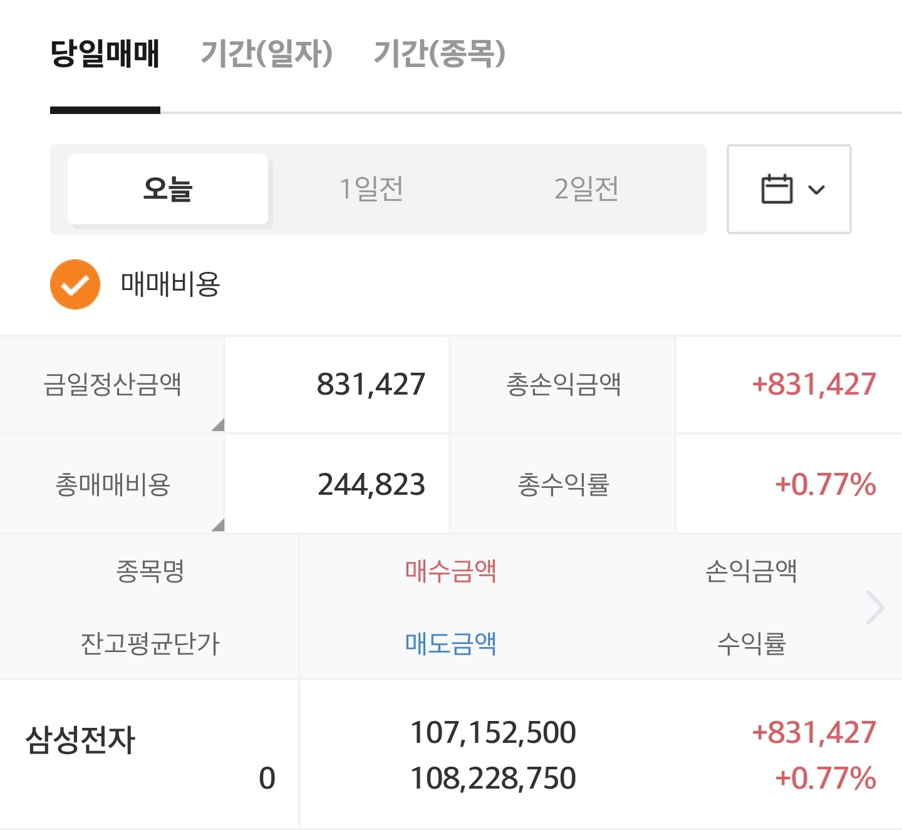This screenshot has width=902, height=830.
Task: Open the 기간(종목) tab
Action: tap(440, 54)
